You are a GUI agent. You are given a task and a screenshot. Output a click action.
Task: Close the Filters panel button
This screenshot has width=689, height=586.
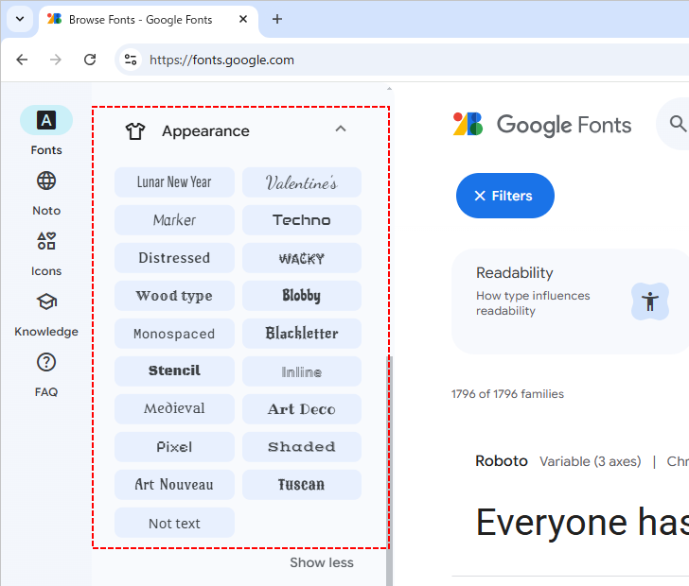[504, 196]
